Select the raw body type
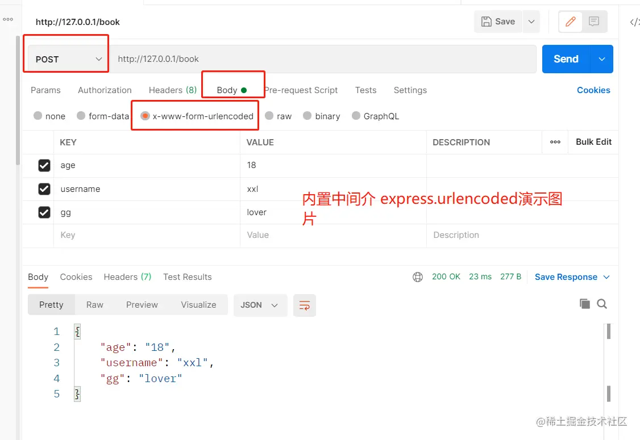 coord(269,116)
